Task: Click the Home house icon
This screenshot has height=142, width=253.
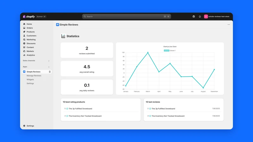Action: 24,24
